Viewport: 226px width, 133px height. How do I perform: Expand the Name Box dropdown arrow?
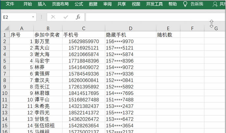click(33, 17)
